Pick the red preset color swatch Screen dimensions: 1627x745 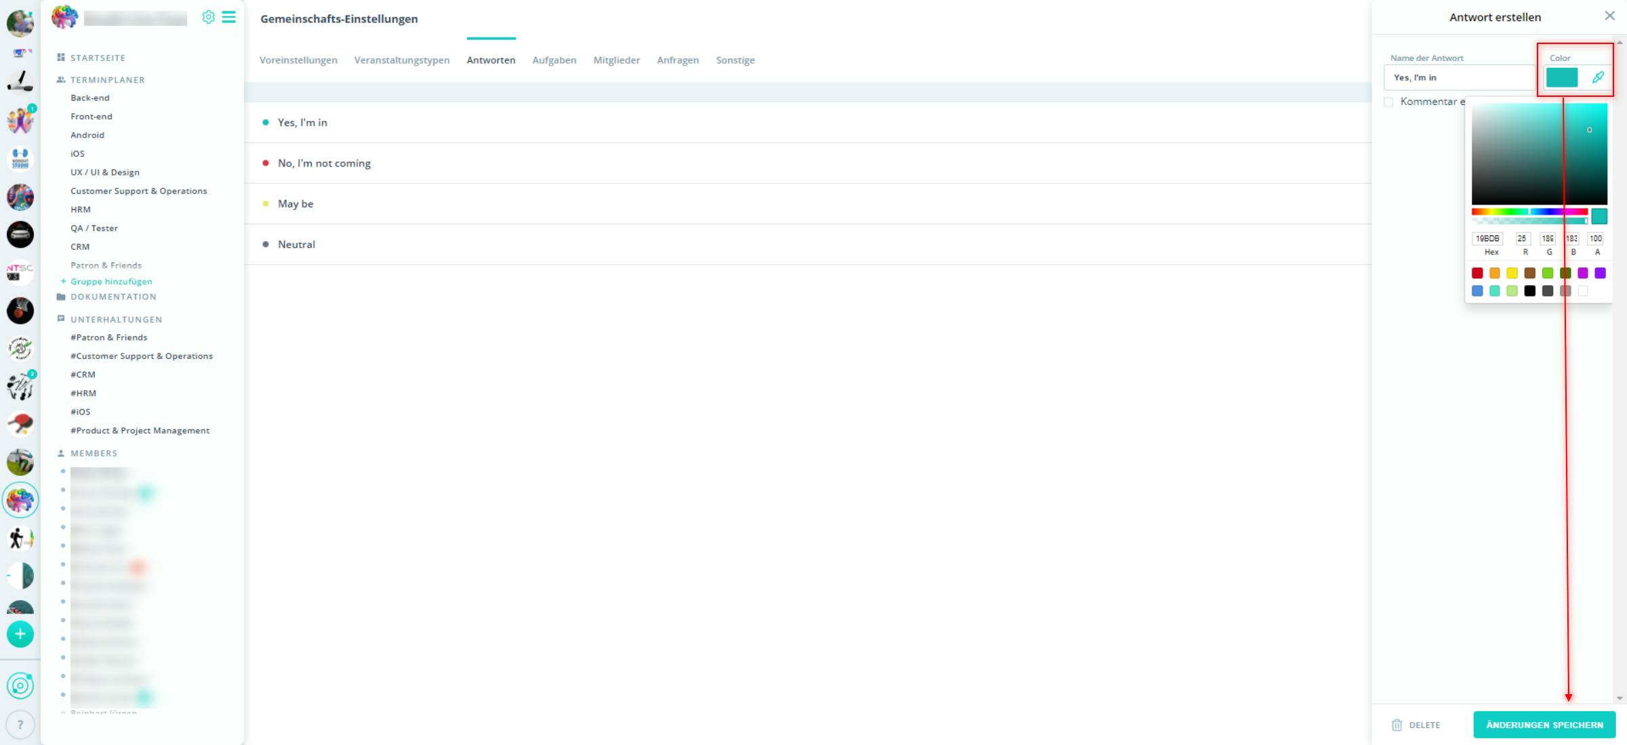1477,273
